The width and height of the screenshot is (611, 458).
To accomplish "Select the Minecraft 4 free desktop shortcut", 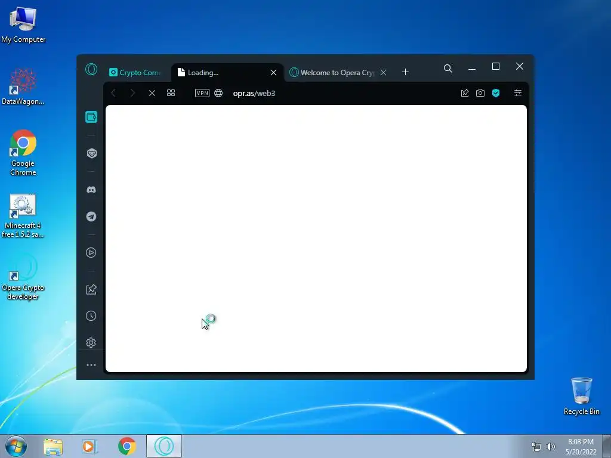I will pyautogui.click(x=23, y=216).
